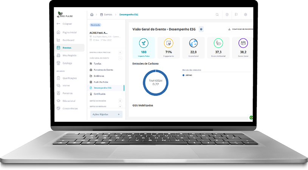Screen dimensions: 308x170
Task: Expand the Gestão de Emissões section
Action: pyautogui.click(x=120, y=101)
